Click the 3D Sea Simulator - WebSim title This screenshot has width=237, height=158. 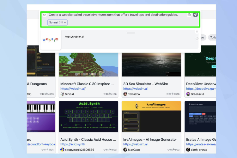[146, 84]
